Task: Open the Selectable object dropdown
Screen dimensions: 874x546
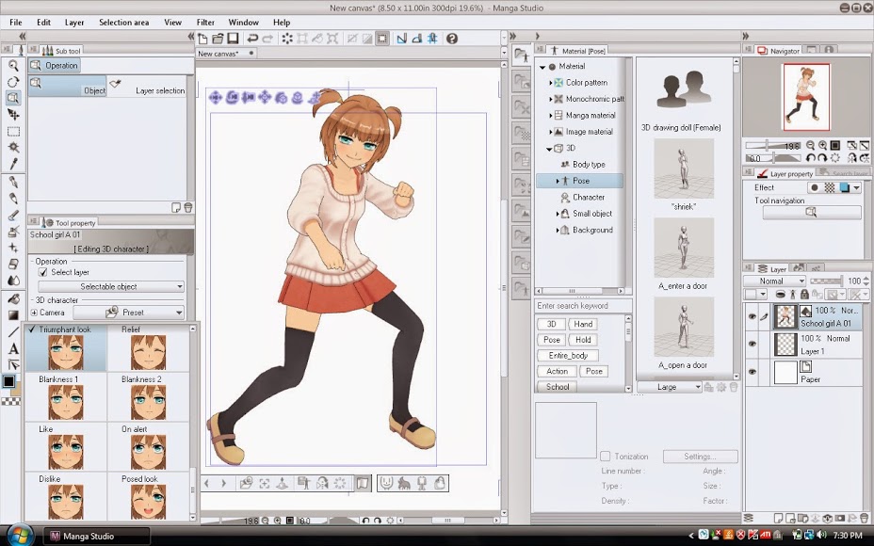Action: pos(111,286)
